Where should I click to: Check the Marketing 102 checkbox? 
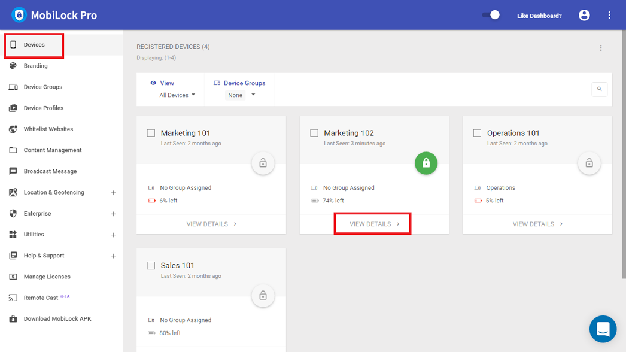(314, 133)
